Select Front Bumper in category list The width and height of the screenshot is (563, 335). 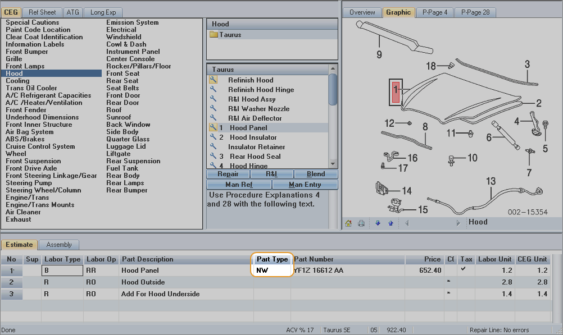[27, 52]
